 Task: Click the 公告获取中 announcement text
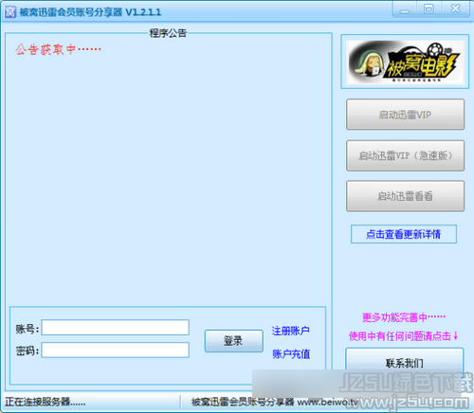coord(58,49)
